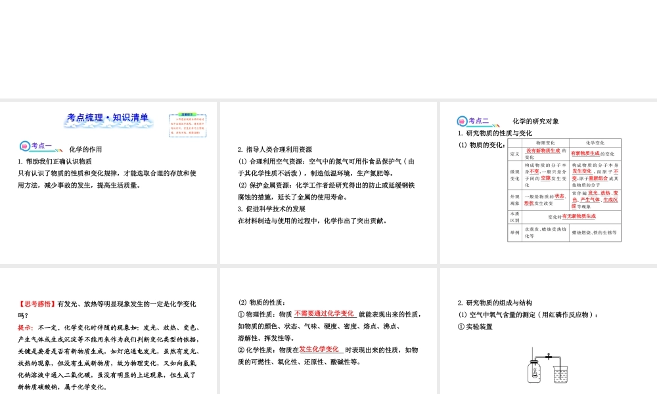Click the table cell 蜡烛燃烧、铁的生锈等
The height and width of the screenshot is (394, 657).
tap(594, 232)
